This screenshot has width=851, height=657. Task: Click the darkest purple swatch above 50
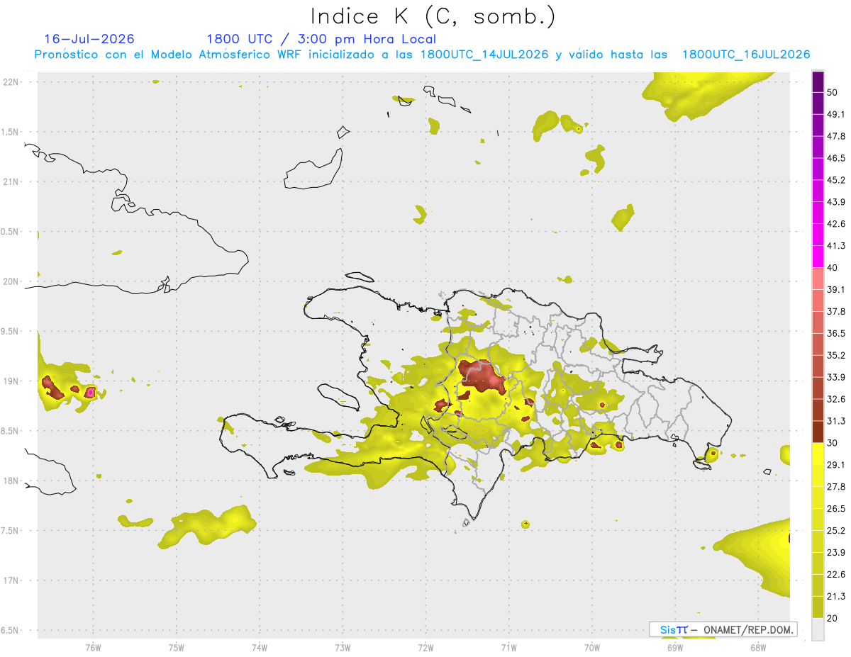(818, 82)
